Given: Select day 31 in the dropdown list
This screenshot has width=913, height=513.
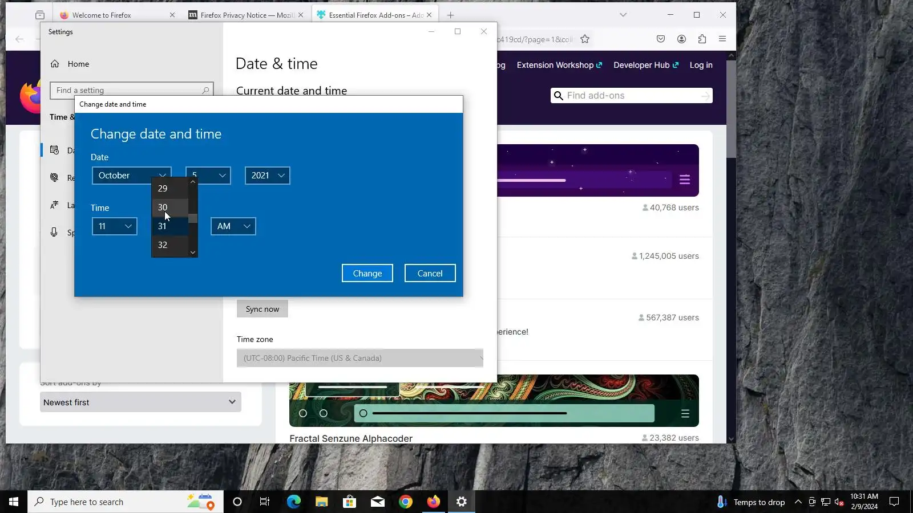Looking at the screenshot, I should 170,226.
